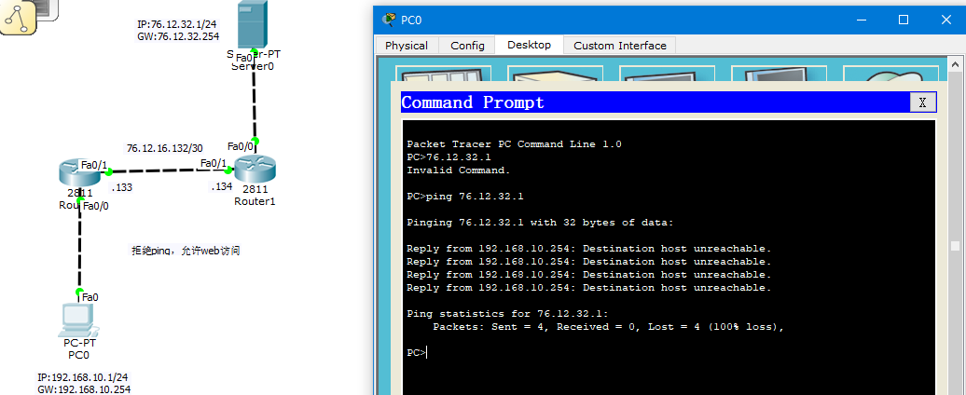Viewport: 966px width, 395px height.
Task: Select the left 2811 router icon
Action: (x=80, y=172)
